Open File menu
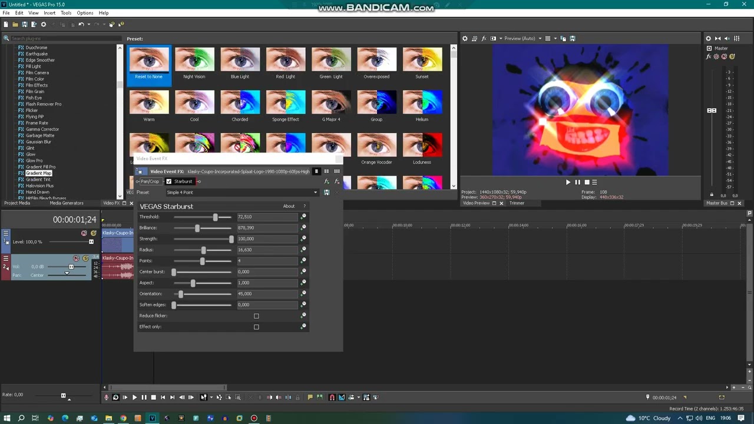 click(x=6, y=13)
